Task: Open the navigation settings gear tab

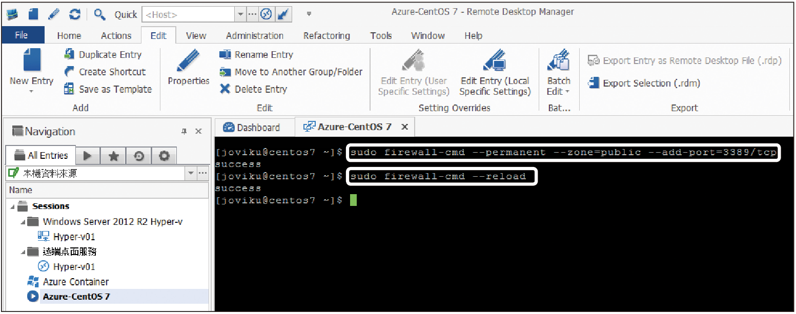Action: [x=164, y=156]
